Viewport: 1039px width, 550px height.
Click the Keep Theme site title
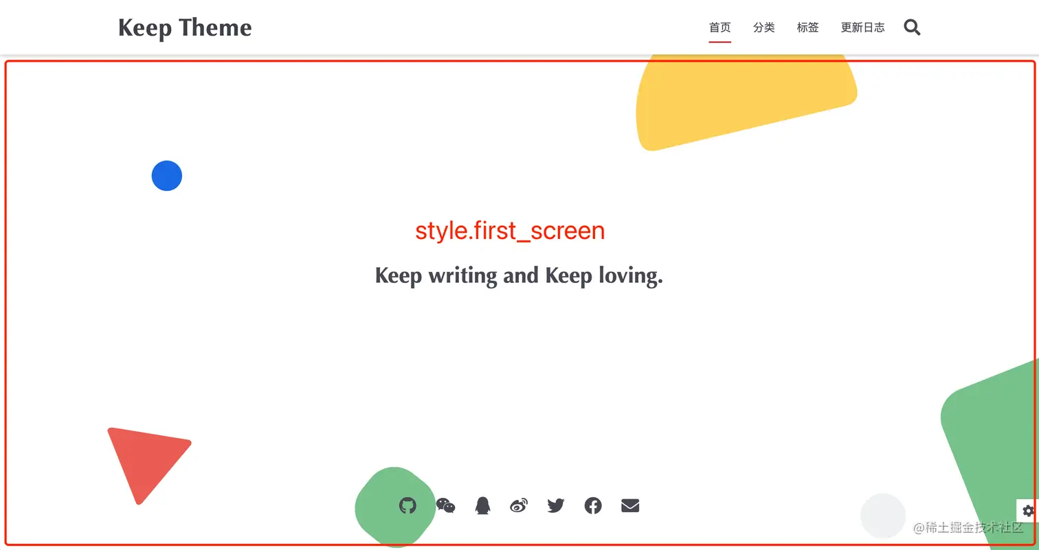[185, 28]
